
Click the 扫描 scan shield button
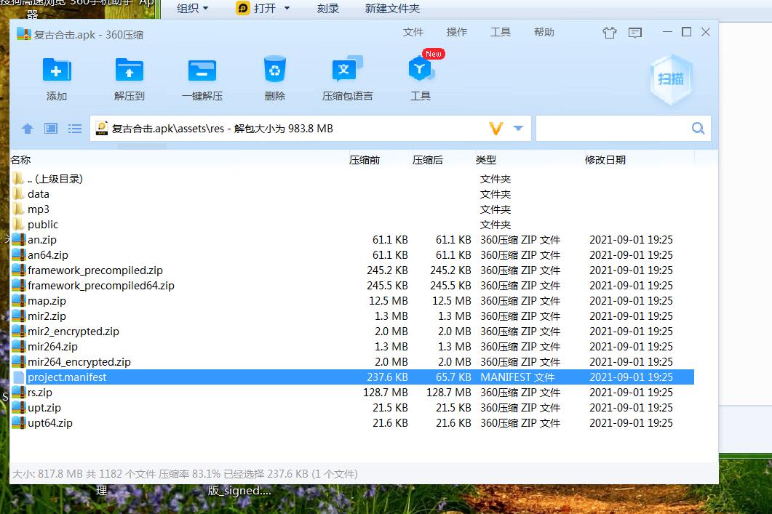pos(670,80)
